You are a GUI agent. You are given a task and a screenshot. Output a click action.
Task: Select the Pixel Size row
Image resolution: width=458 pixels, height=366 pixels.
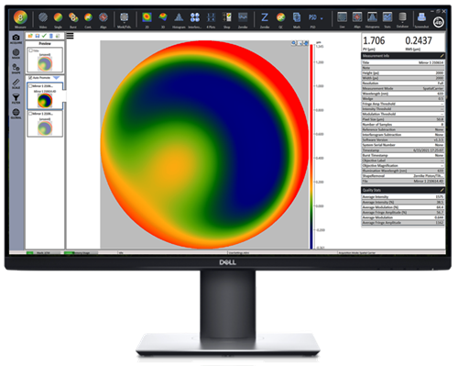pos(403,119)
